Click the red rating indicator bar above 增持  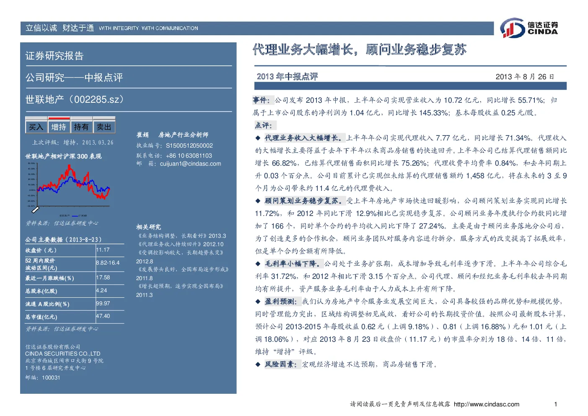click(x=59, y=118)
